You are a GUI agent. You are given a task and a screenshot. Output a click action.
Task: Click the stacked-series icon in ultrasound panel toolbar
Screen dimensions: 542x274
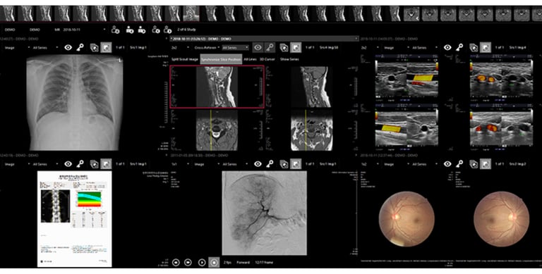pyautogui.click(x=474, y=47)
